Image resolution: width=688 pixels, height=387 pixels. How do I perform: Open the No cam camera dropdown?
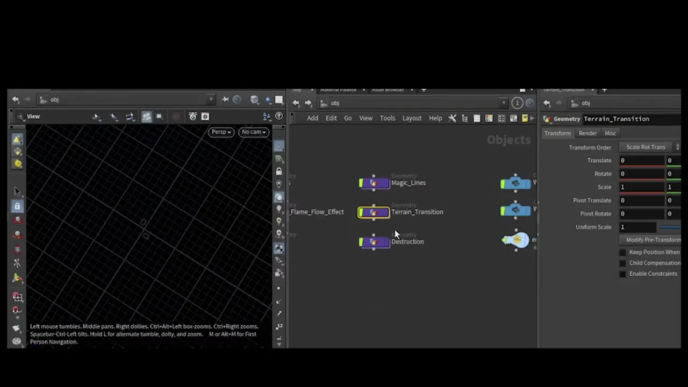(253, 132)
